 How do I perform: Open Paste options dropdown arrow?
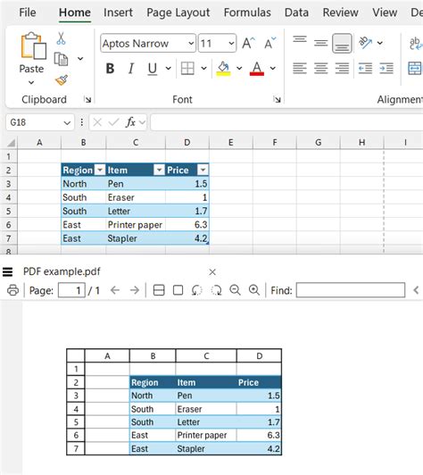click(x=31, y=82)
